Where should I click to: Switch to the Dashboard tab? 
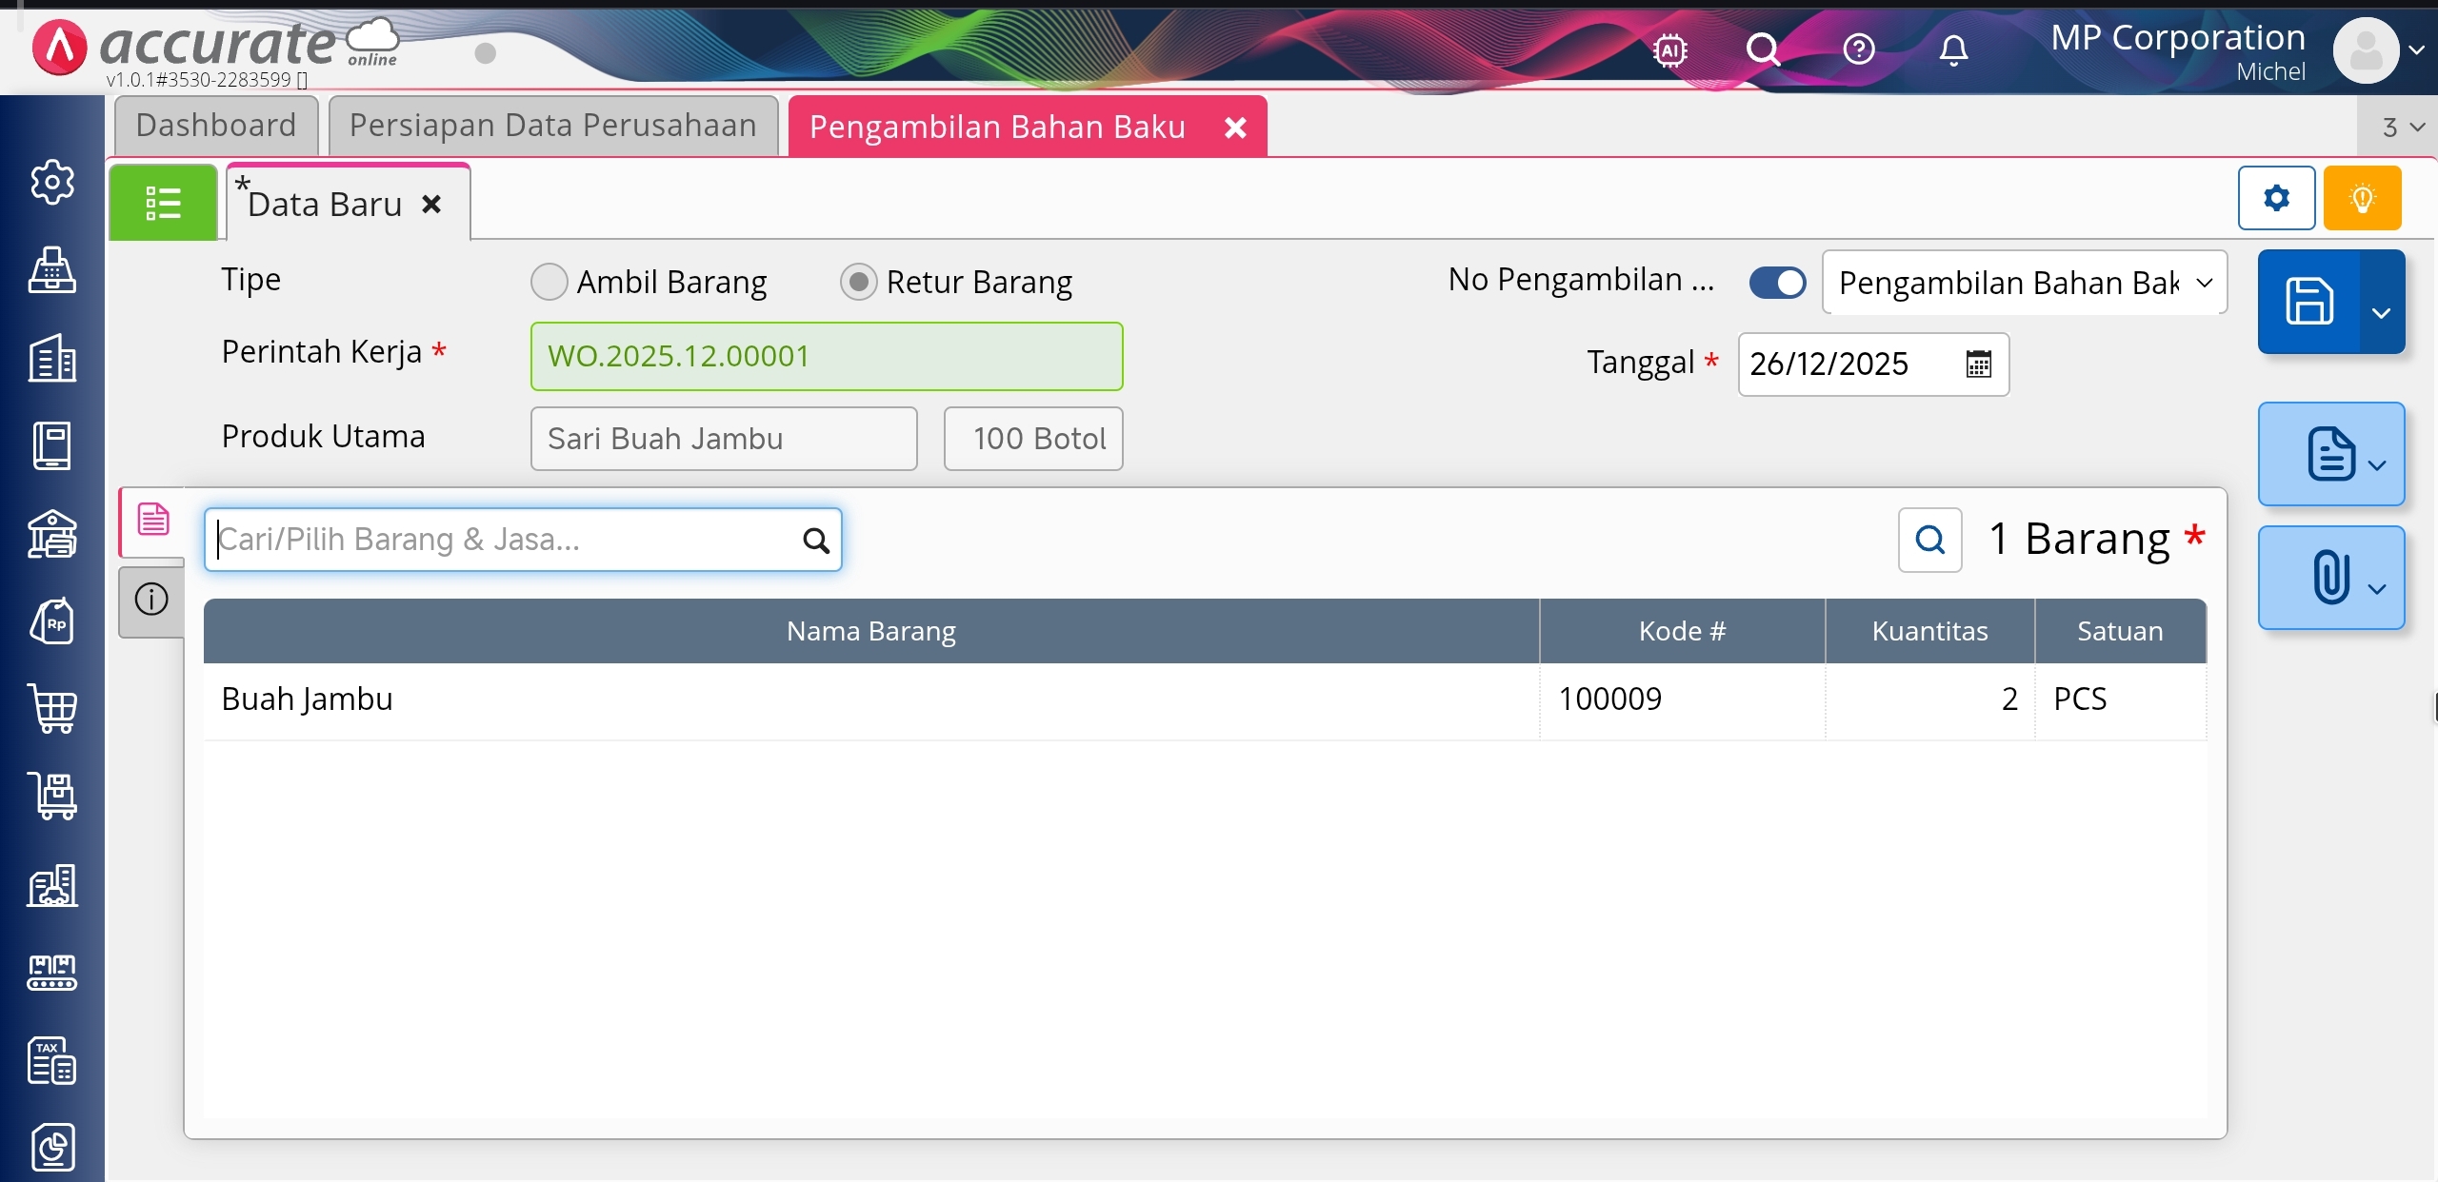click(216, 126)
